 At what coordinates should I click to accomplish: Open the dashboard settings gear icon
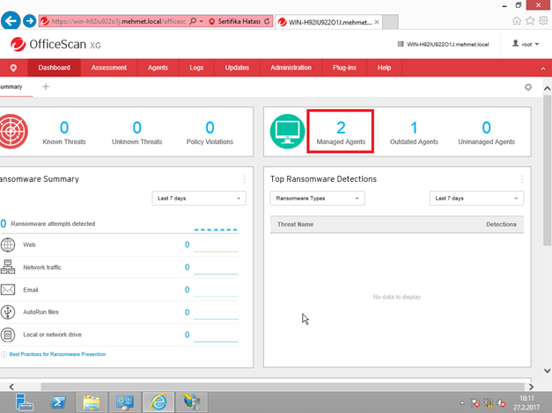pyautogui.click(x=528, y=87)
